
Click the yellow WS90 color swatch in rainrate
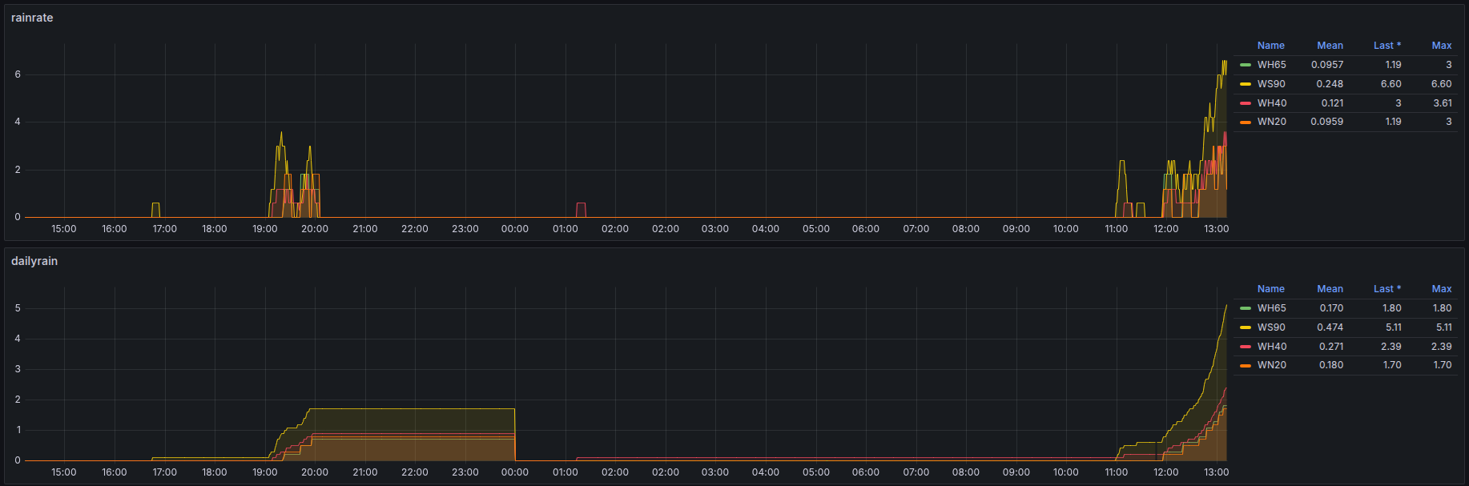click(1246, 84)
